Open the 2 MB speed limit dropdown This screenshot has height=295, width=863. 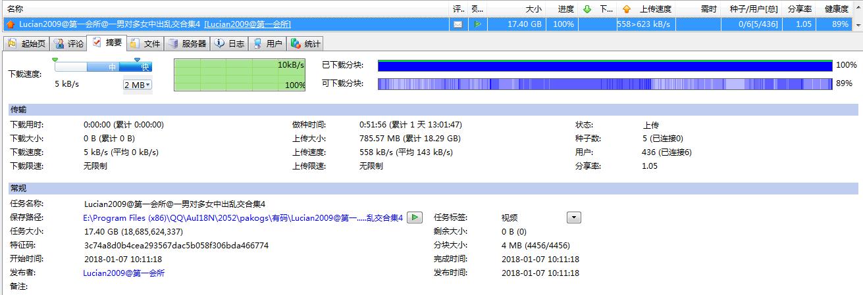pyautogui.click(x=137, y=85)
